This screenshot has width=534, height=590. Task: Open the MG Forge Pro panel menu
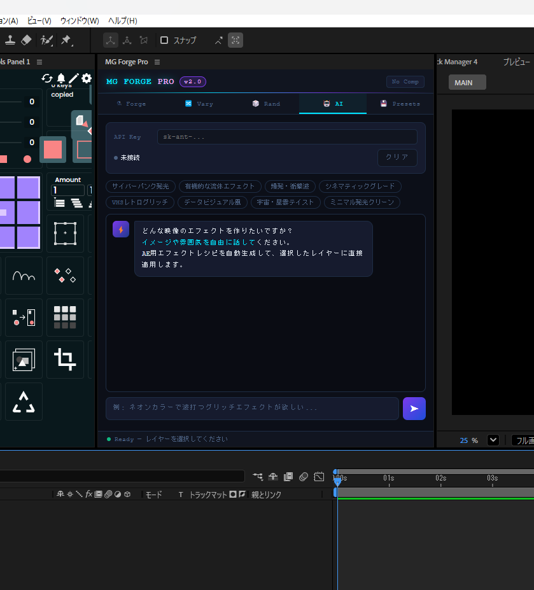click(x=157, y=62)
